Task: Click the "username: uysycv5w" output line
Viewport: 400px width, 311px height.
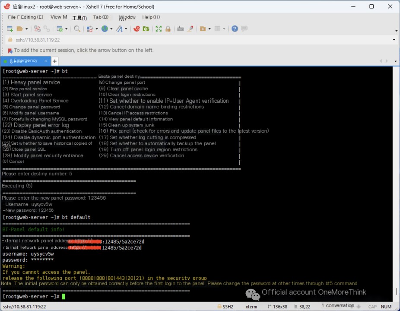Action: pos(28,254)
